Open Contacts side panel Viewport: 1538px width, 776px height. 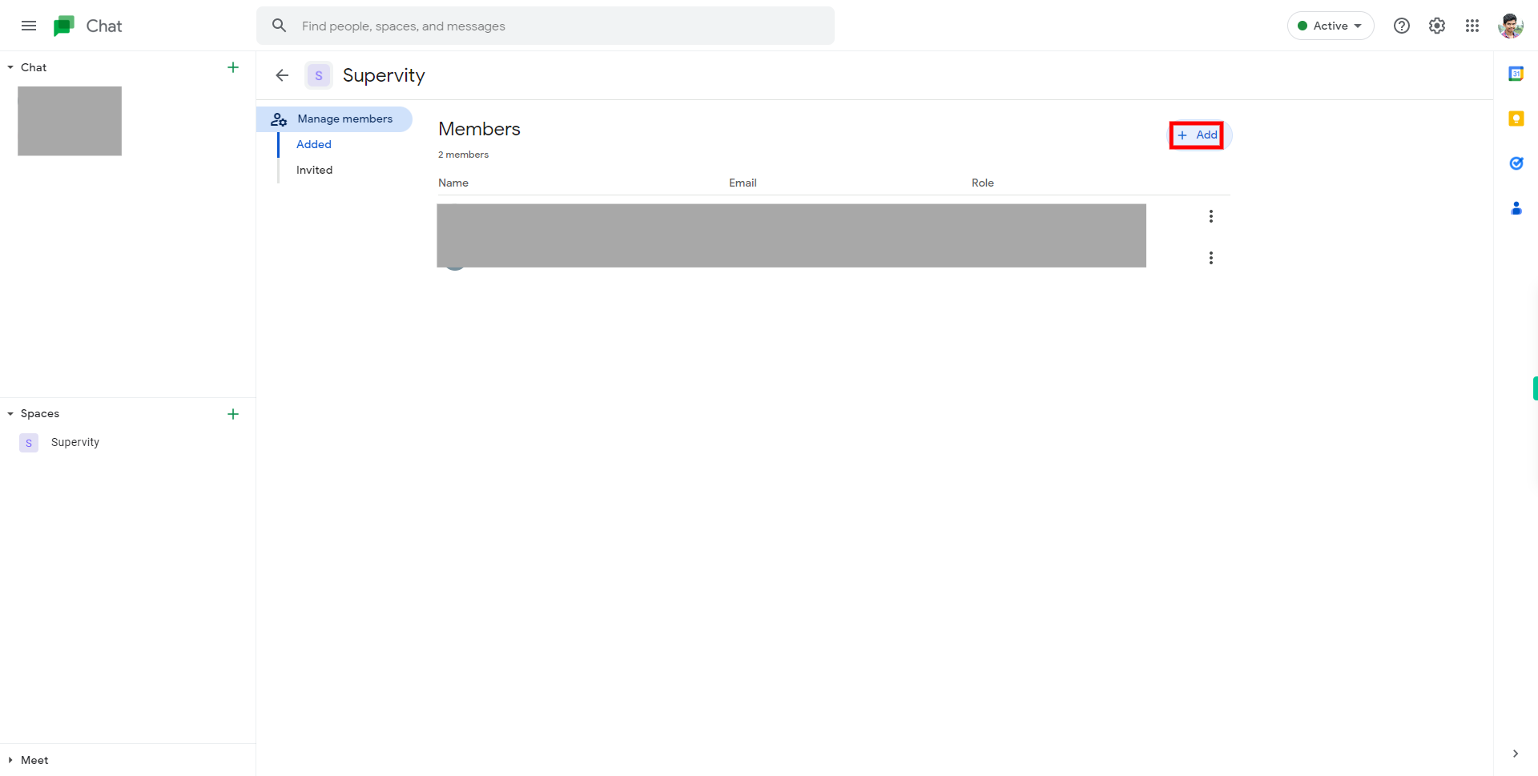(1516, 208)
